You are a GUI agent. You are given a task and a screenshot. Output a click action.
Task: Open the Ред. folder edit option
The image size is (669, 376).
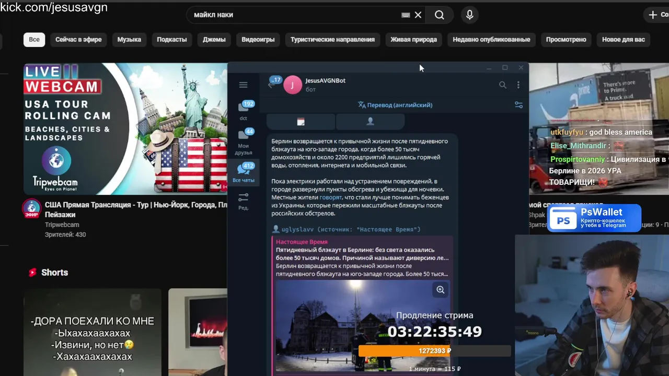click(x=244, y=201)
